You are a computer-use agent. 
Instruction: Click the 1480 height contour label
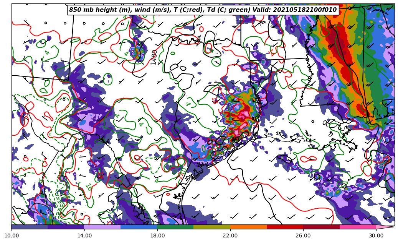point(154,57)
